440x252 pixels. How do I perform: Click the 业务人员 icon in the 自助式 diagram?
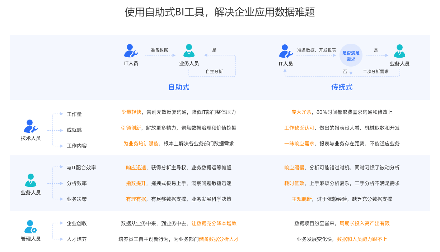189,51
